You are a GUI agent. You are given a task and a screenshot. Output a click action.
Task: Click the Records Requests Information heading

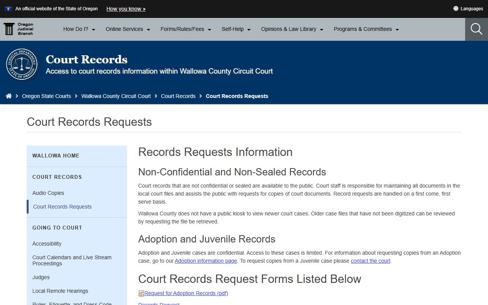point(215,152)
